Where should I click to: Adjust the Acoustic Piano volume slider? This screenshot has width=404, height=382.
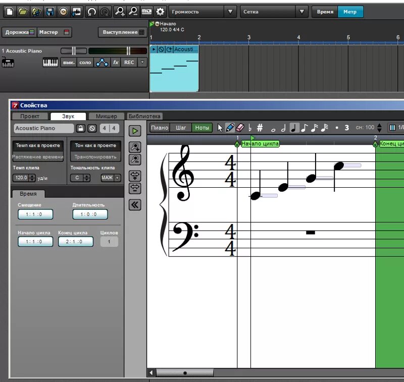click(x=118, y=51)
